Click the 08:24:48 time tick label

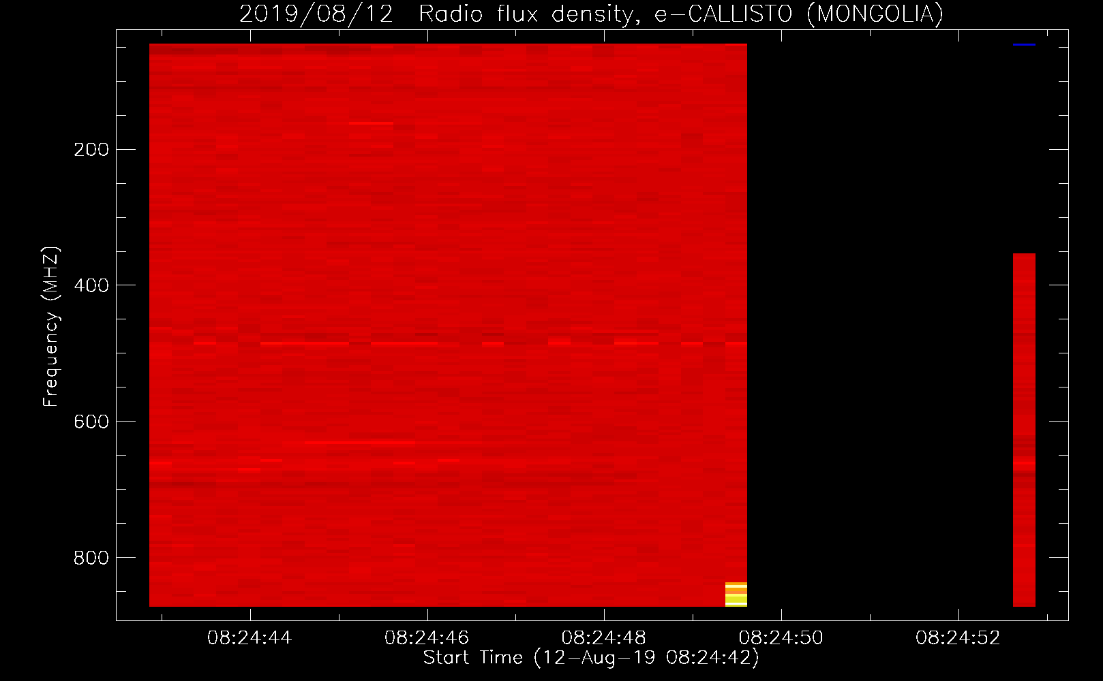click(x=604, y=638)
